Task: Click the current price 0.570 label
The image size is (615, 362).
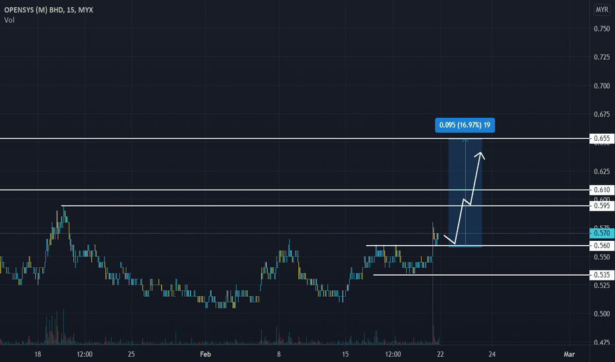Action: (x=602, y=233)
